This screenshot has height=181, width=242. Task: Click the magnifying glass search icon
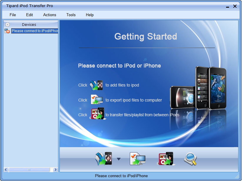tap(190, 159)
